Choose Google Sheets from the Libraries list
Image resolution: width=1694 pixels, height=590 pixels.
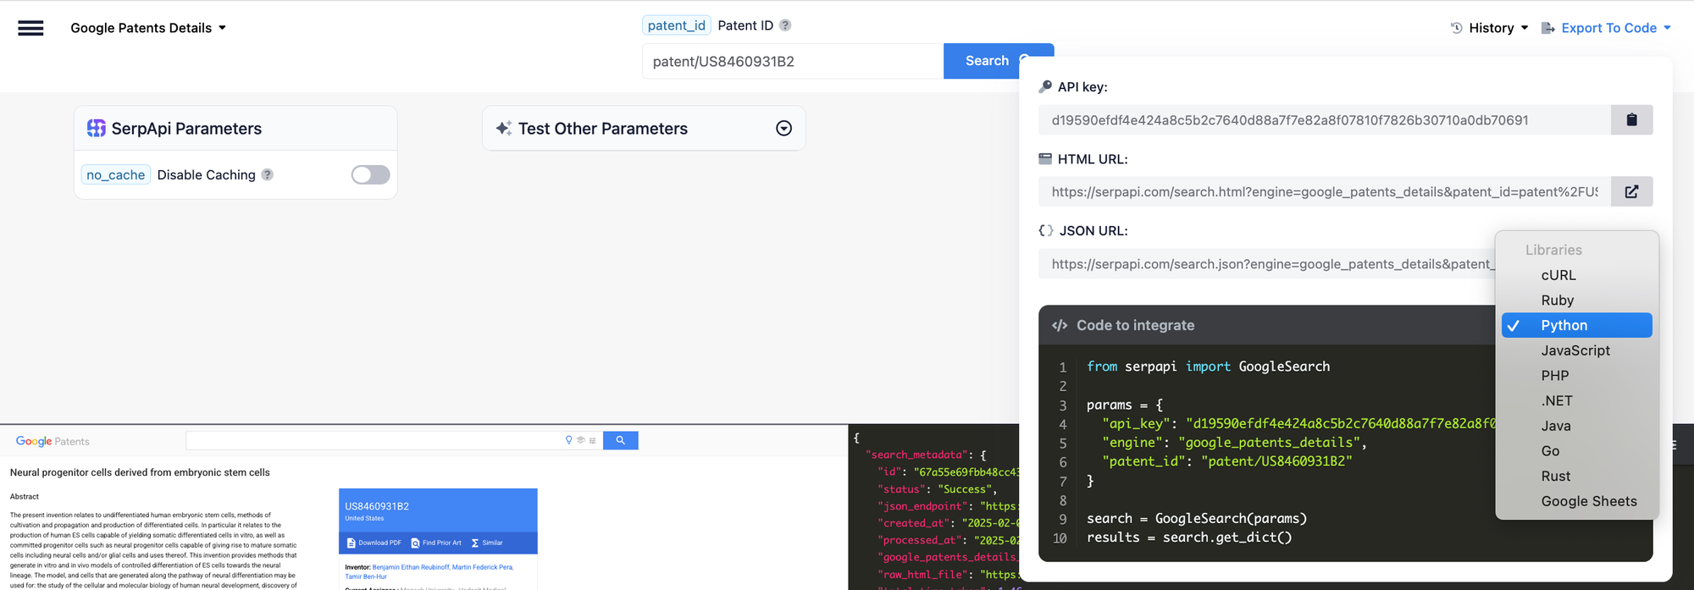click(1577, 501)
